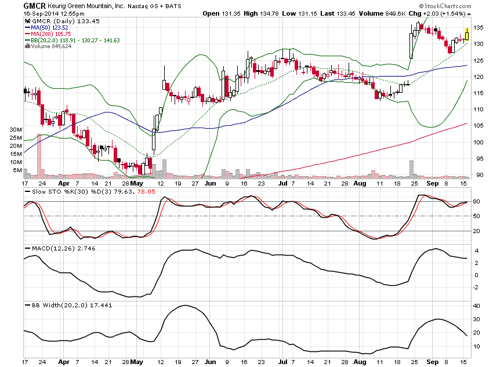Click the Apr label on the bottom date axis

point(64,362)
